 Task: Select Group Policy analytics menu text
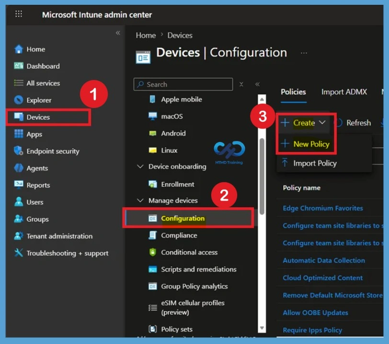click(x=194, y=286)
